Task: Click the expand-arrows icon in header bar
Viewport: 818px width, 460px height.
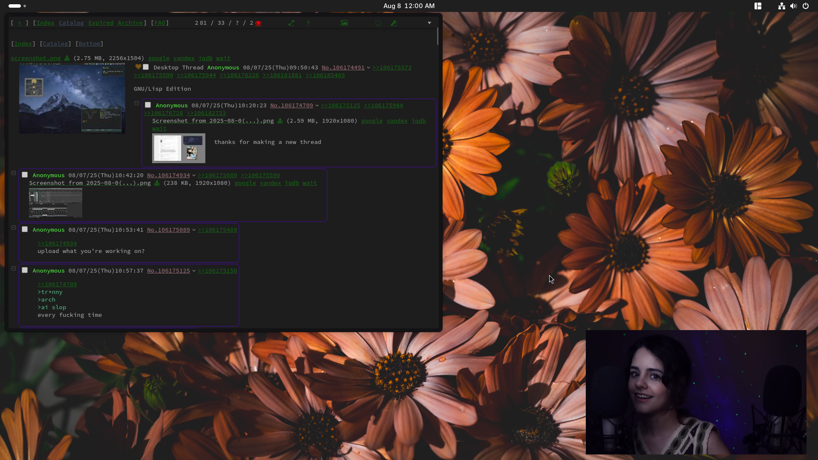Action: click(291, 23)
